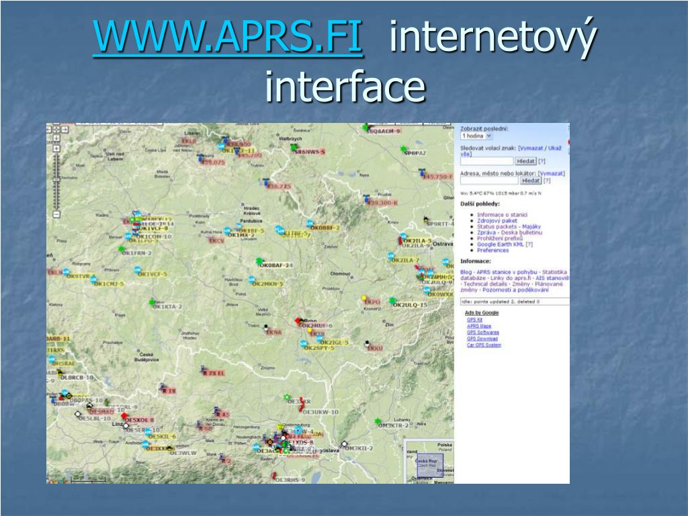The width and height of the screenshot is (688, 516).
Task: Open 'APRS stanice v pohybu' link
Action: pos(507,272)
